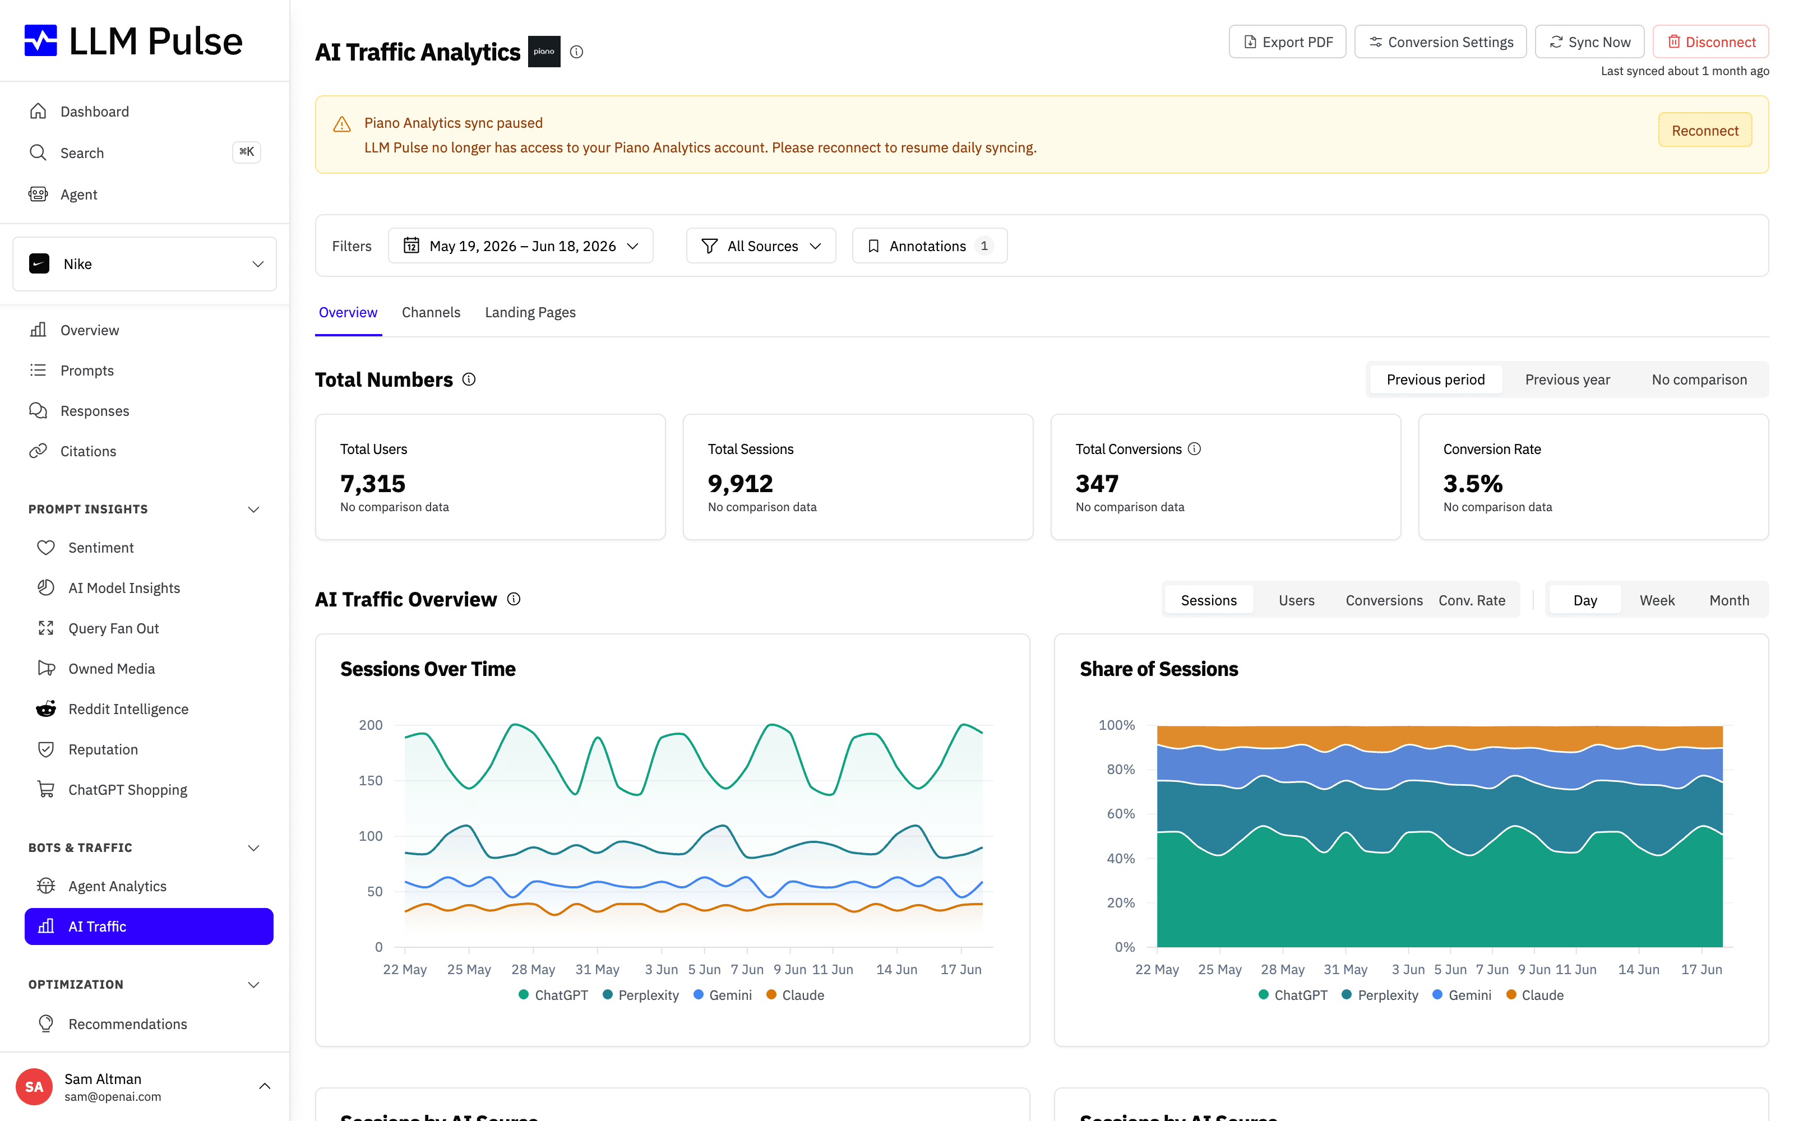Open the All Sources filter dropdown
This screenshot has width=1794, height=1121.
[761, 245]
